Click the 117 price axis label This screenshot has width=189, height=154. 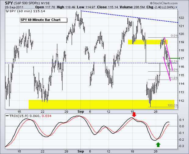pyautogui.click(x=181, y=59)
